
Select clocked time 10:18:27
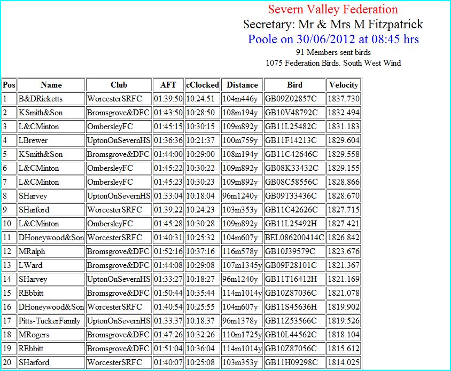[x=200, y=279]
